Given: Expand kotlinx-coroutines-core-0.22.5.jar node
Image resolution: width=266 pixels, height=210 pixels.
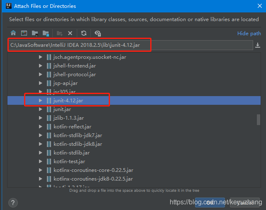Looking at the screenshot, I should (x=40, y=170).
